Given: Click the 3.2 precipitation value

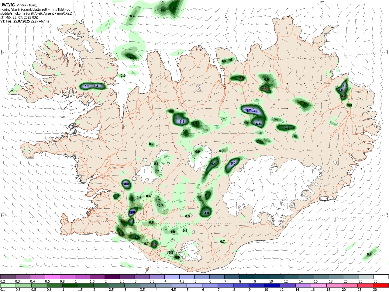Looking at the screenshot, I should point(287,128).
